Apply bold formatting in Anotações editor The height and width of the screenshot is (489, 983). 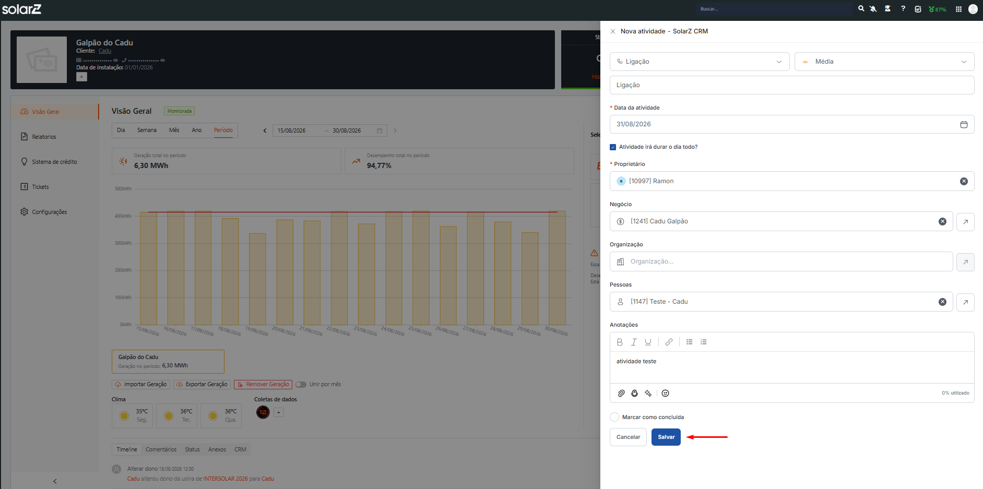(620, 342)
